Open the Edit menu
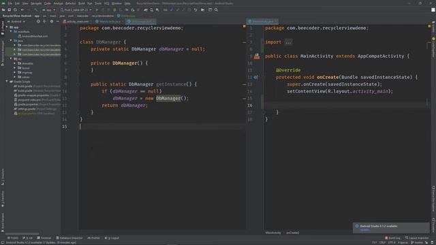436x245 pixels. tap(17, 3)
